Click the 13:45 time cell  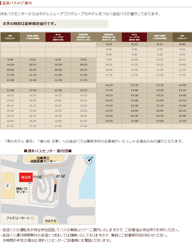click(33, 90)
